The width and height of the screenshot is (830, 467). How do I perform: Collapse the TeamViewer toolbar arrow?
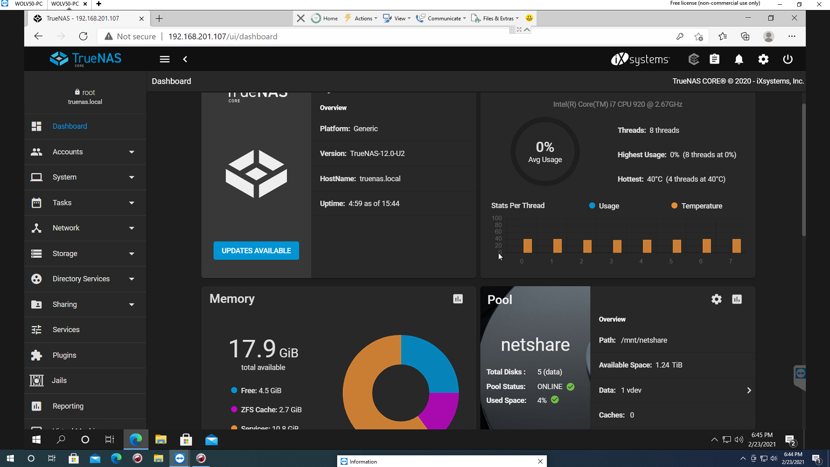click(x=527, y=30)
